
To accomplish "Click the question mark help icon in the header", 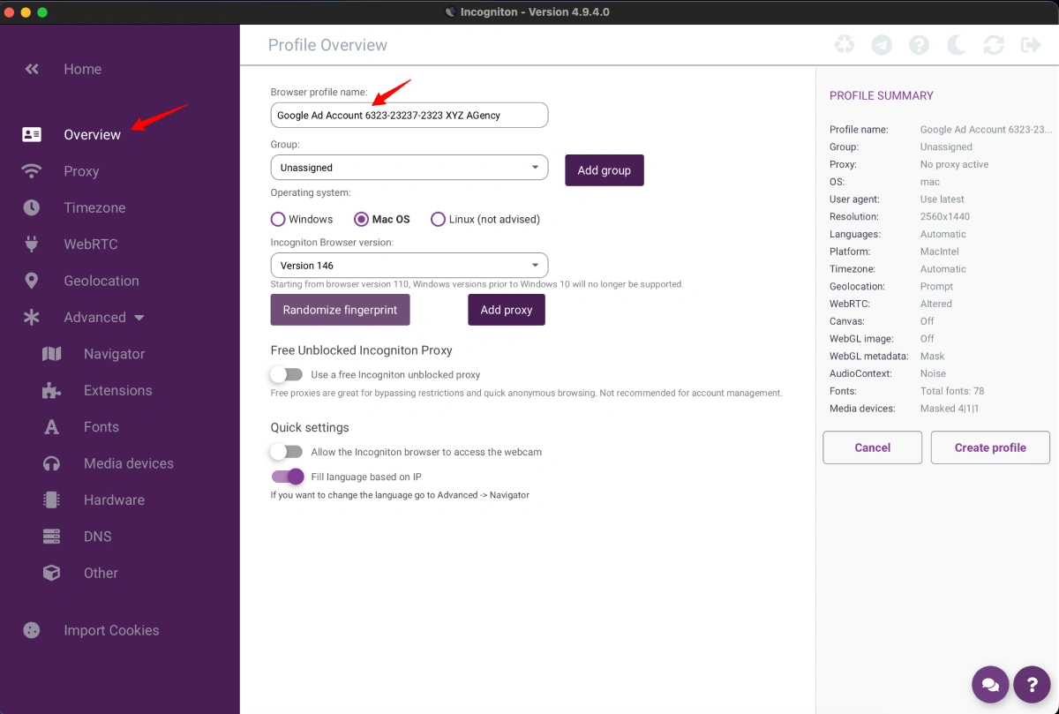I will click(x=919, y=44).
